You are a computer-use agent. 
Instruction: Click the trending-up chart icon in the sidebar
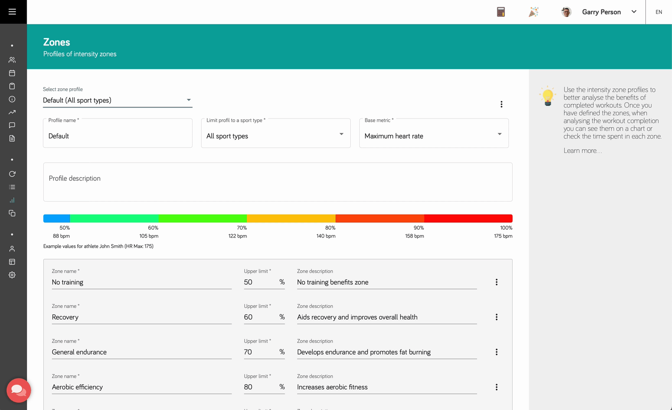[12, 112]
